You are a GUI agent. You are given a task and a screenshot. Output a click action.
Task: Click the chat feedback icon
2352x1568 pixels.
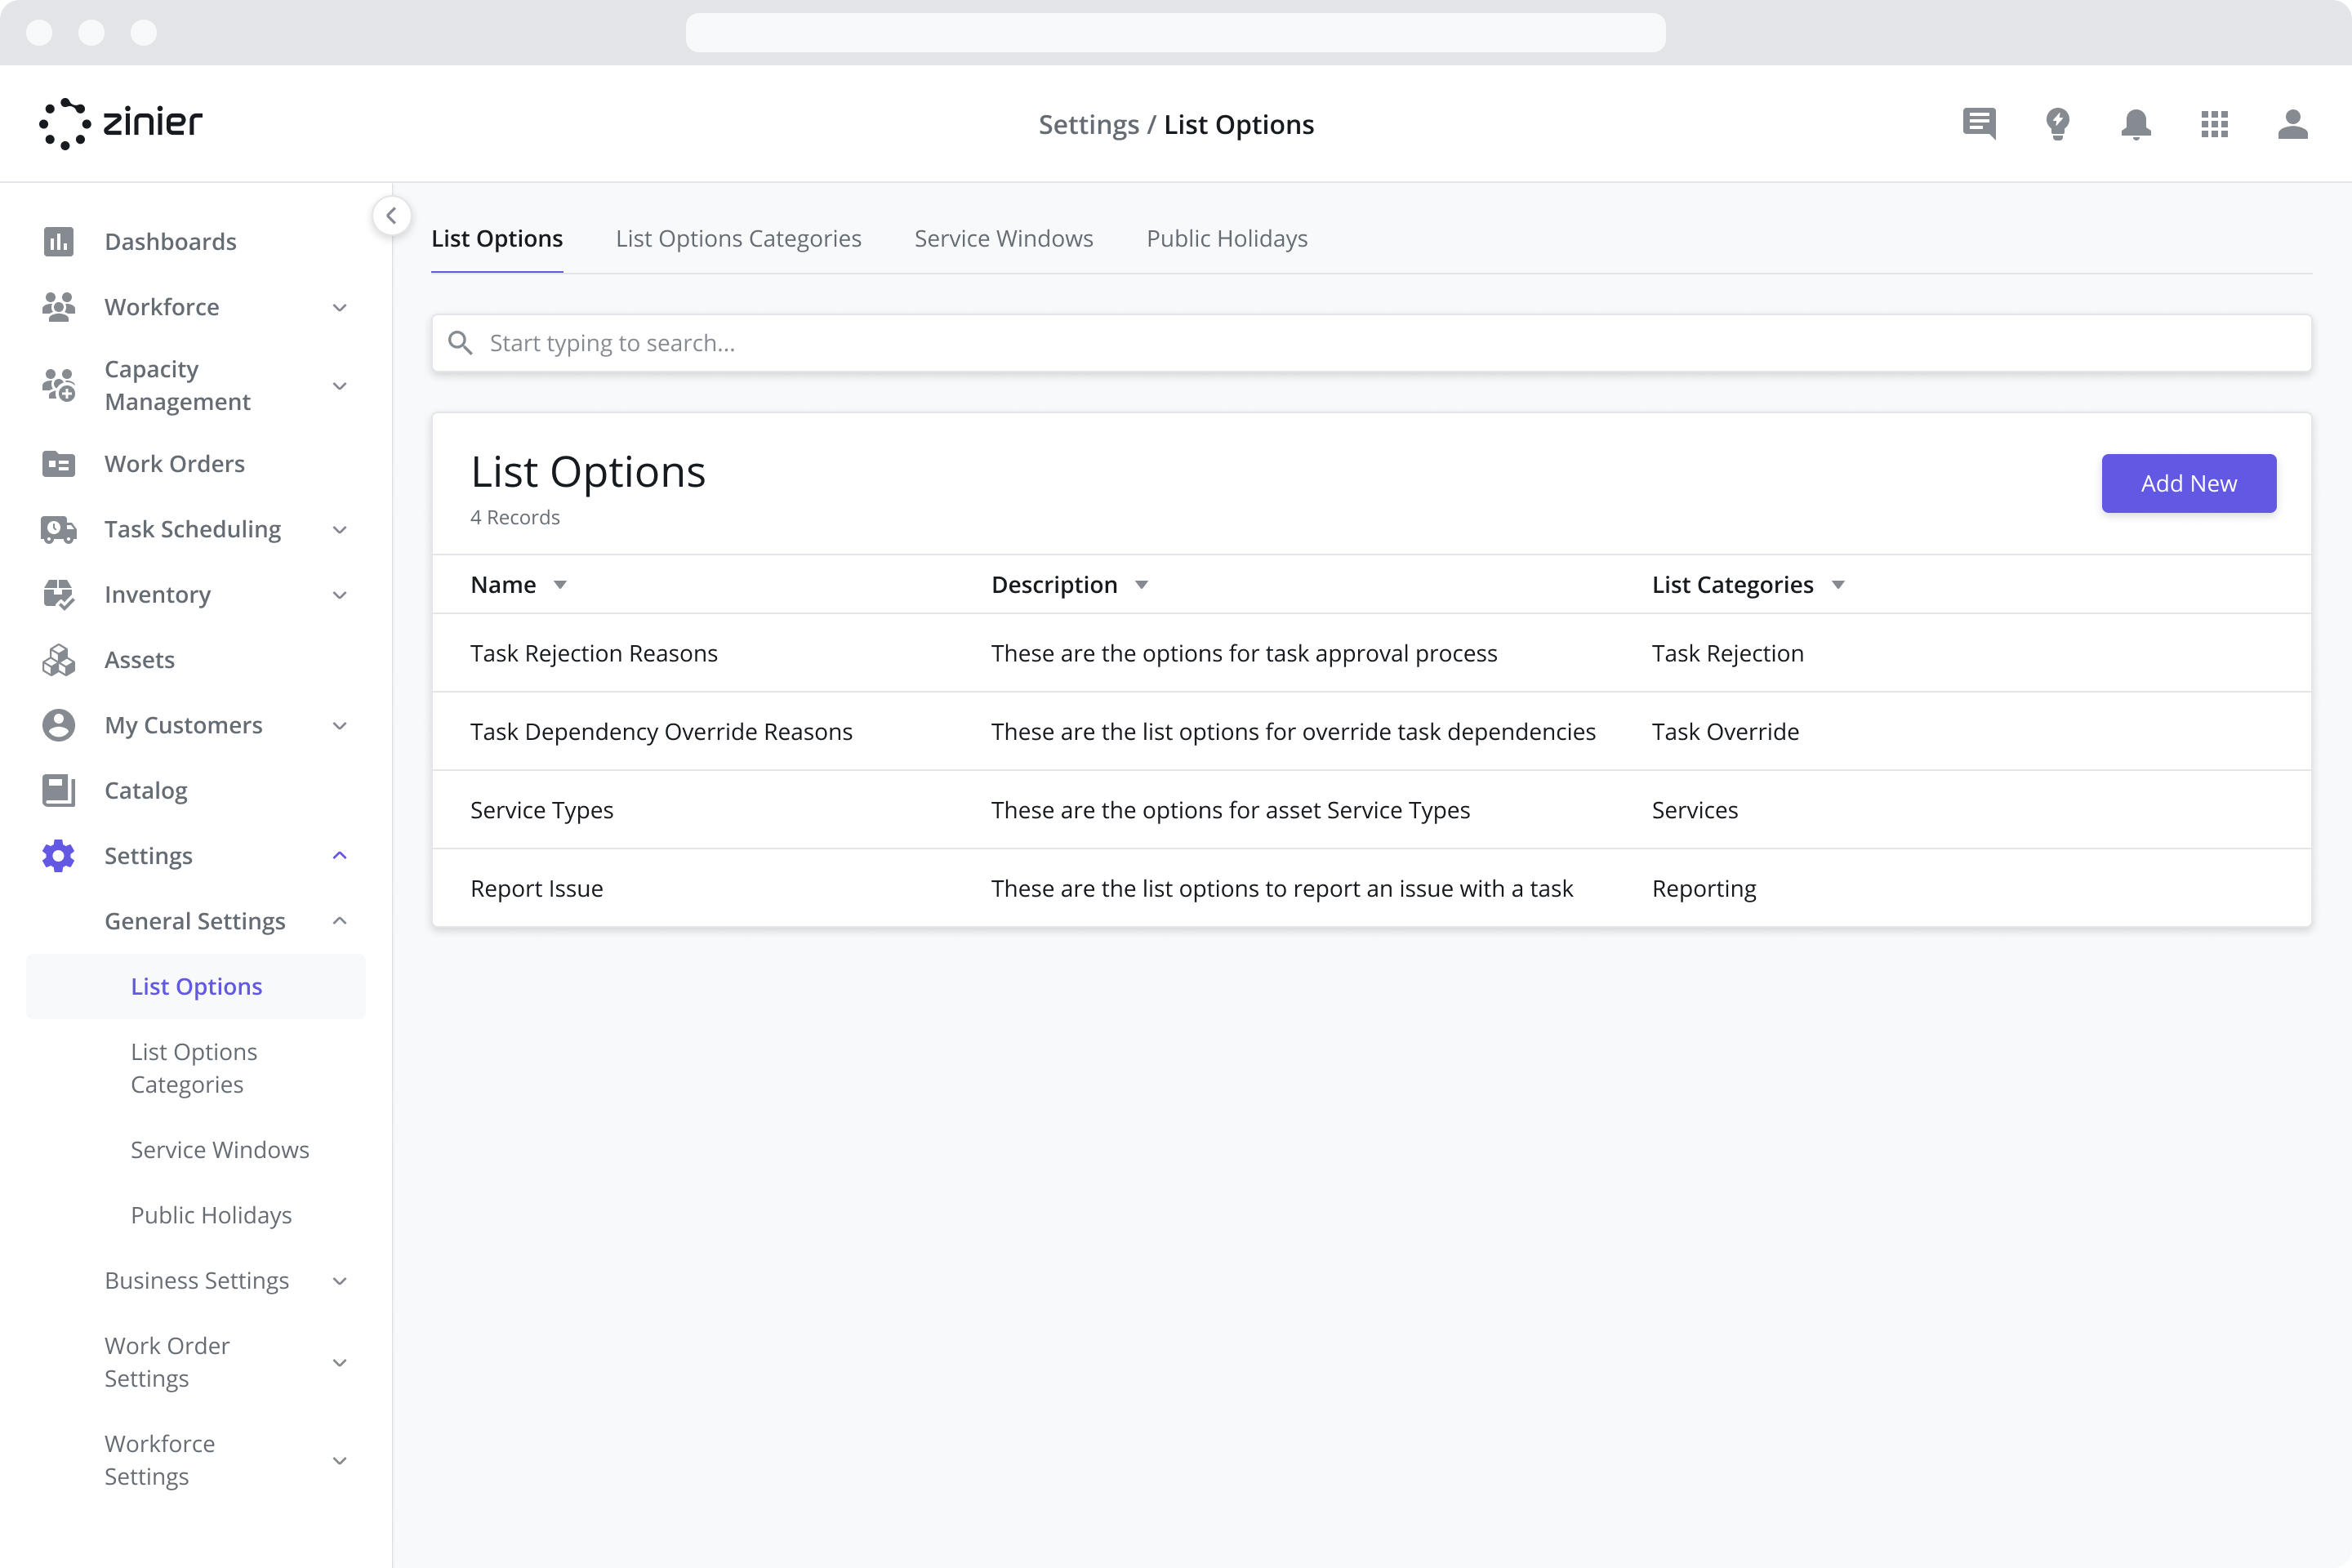point(1979,124)
